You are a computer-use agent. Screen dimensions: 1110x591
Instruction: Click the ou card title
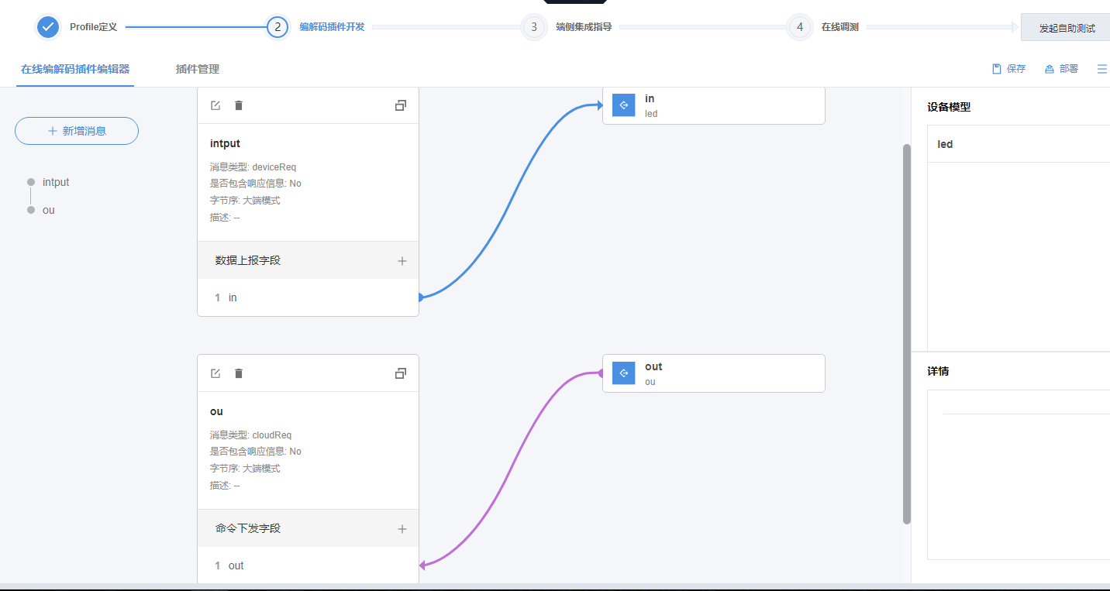pos(216,411)
